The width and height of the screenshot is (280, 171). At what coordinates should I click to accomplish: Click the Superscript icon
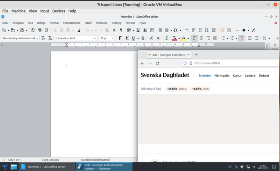click(x=151, y=38)
